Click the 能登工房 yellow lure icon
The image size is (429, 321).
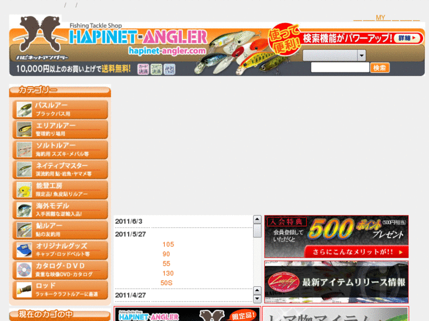pos(24,190)
